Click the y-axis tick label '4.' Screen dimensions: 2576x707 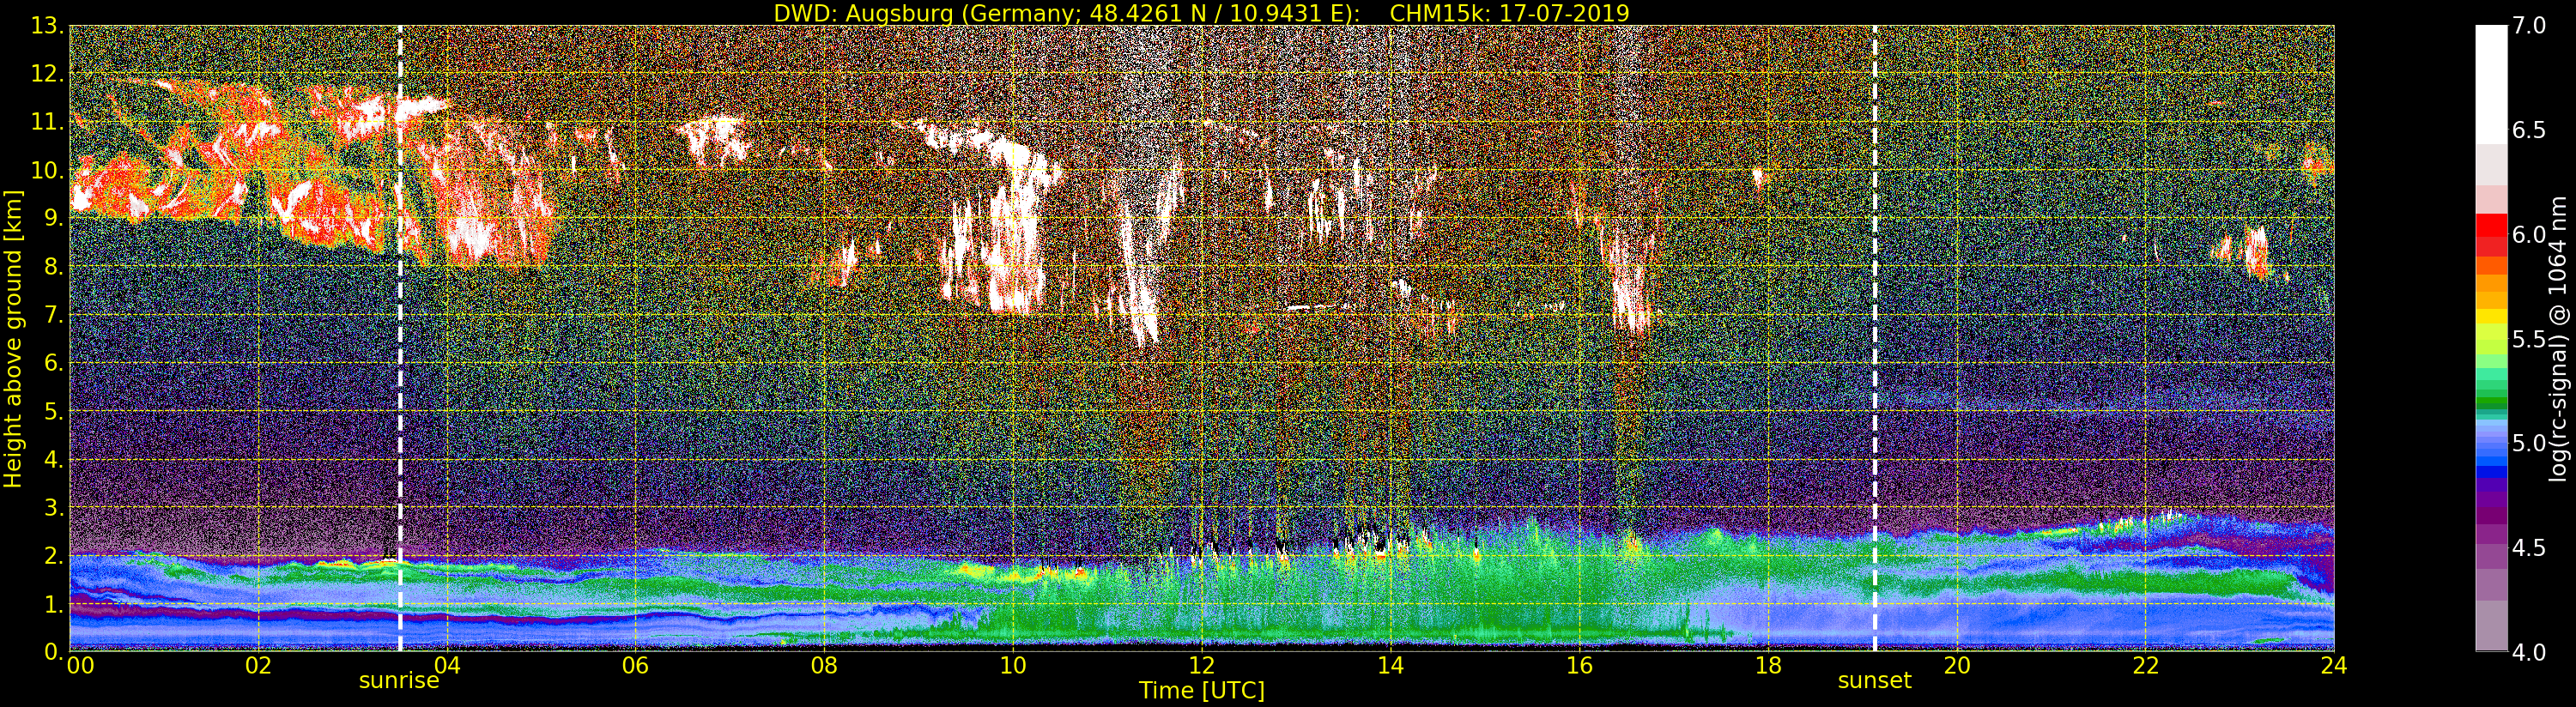coord(53,459)
